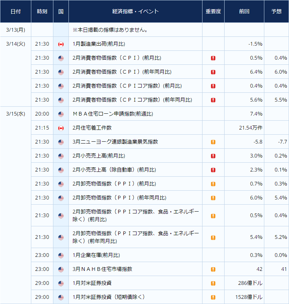Click US flag in the 1月対米証券投資 row
Image resolution: width=289 pixels, height=304 pixels.
[61, 283]
